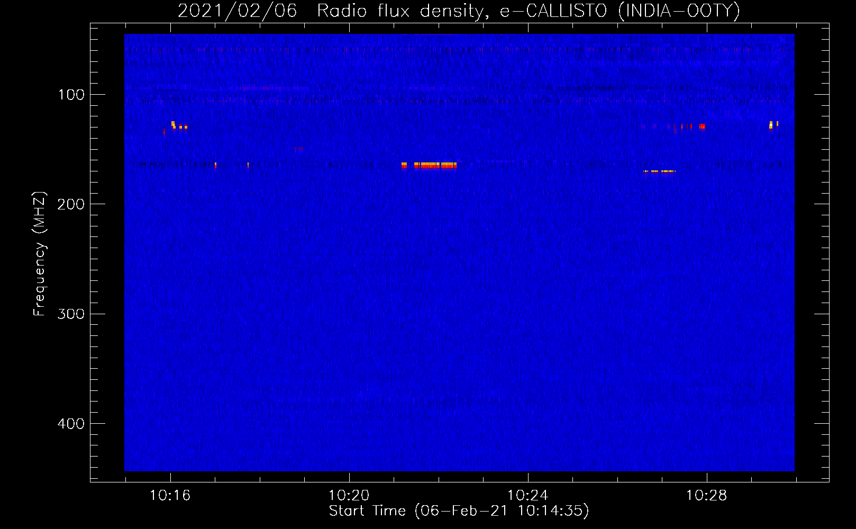
Task: Click the 10:28 time tick label
Action: tap(706, 496)
